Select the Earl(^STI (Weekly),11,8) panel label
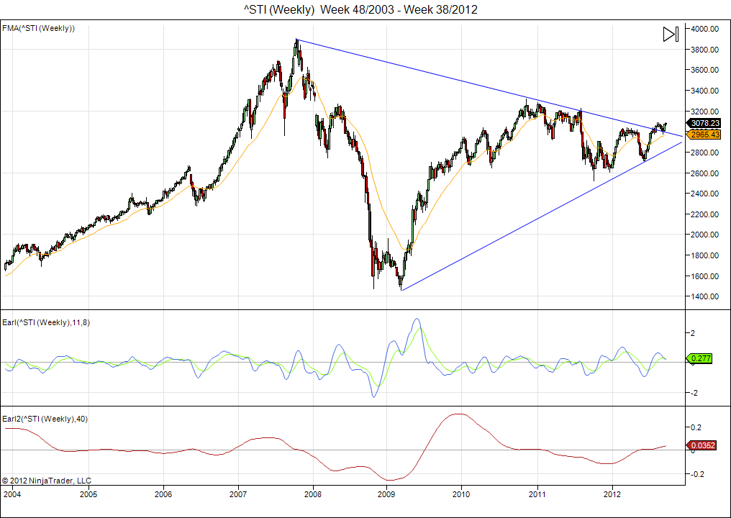This screenshot has height=518, width=731. (x=46, y=322)
